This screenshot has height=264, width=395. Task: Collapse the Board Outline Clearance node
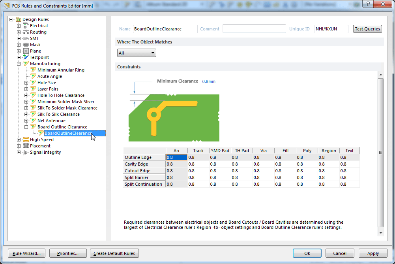(26, 127)
